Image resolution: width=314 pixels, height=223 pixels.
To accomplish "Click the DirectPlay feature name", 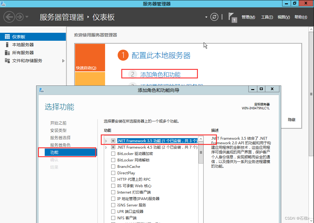I will tap(126, 173).
